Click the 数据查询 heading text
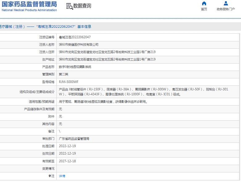 (82, 6)
